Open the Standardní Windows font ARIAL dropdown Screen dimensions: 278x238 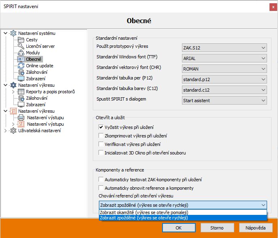[x=224, y=58]
